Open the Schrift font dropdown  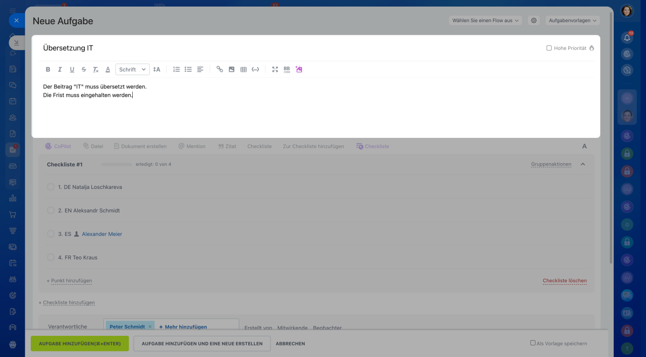132,70
